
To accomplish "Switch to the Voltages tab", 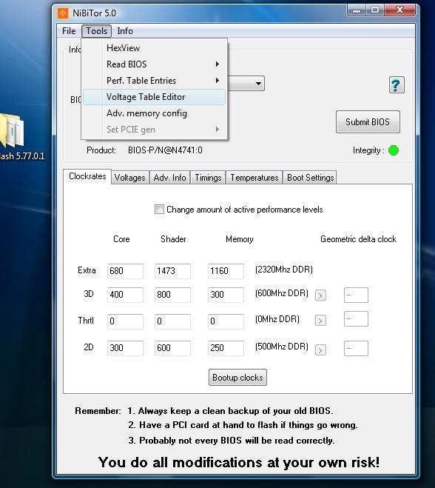I will [129, 178].
